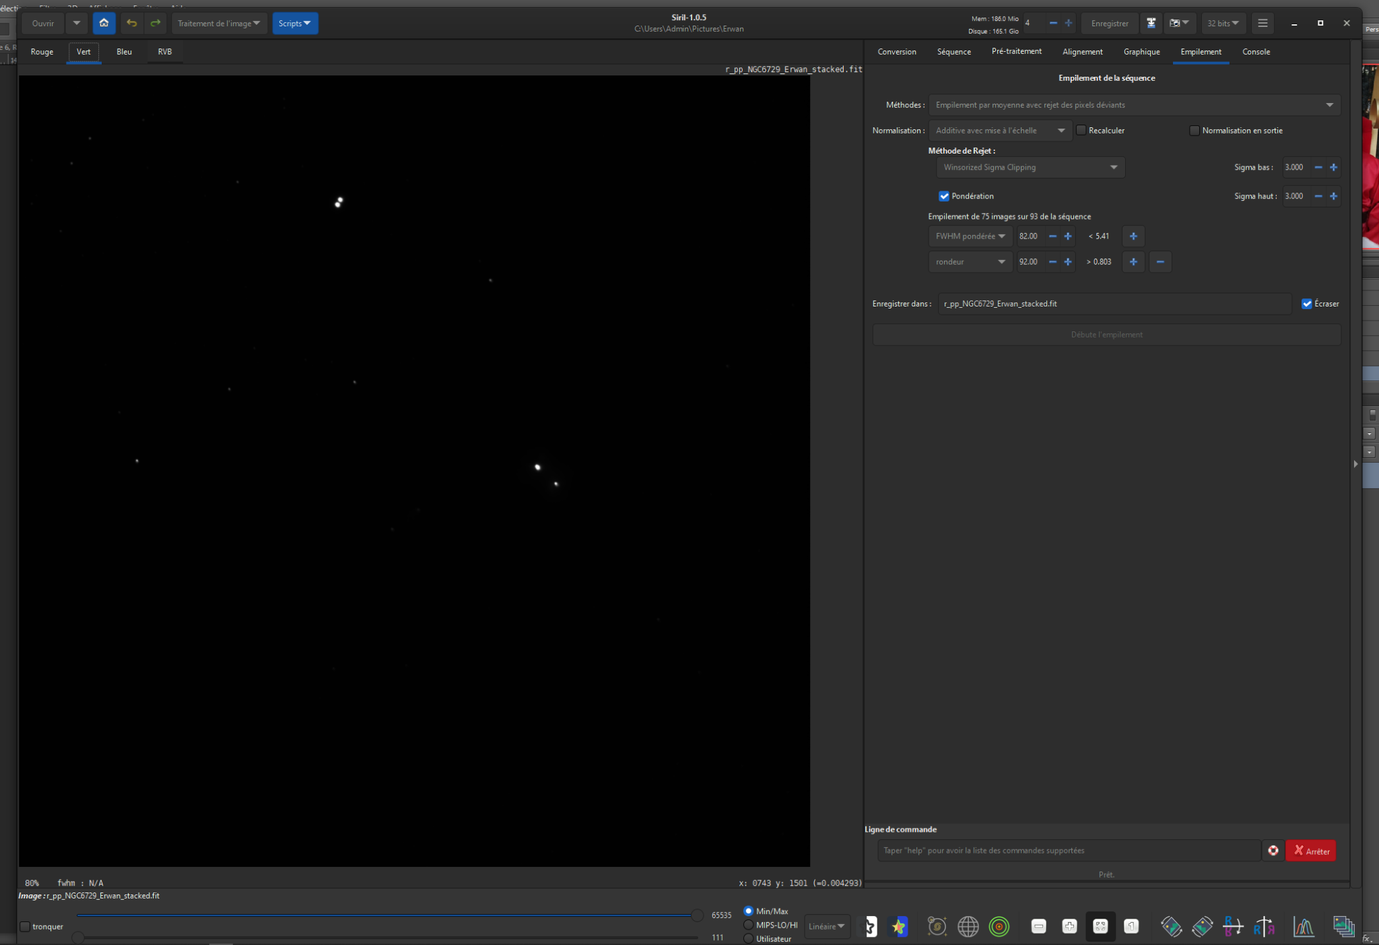The image size is (1379, 945).
Task: Click the home directory icon
Action: (x=104, y=23)
